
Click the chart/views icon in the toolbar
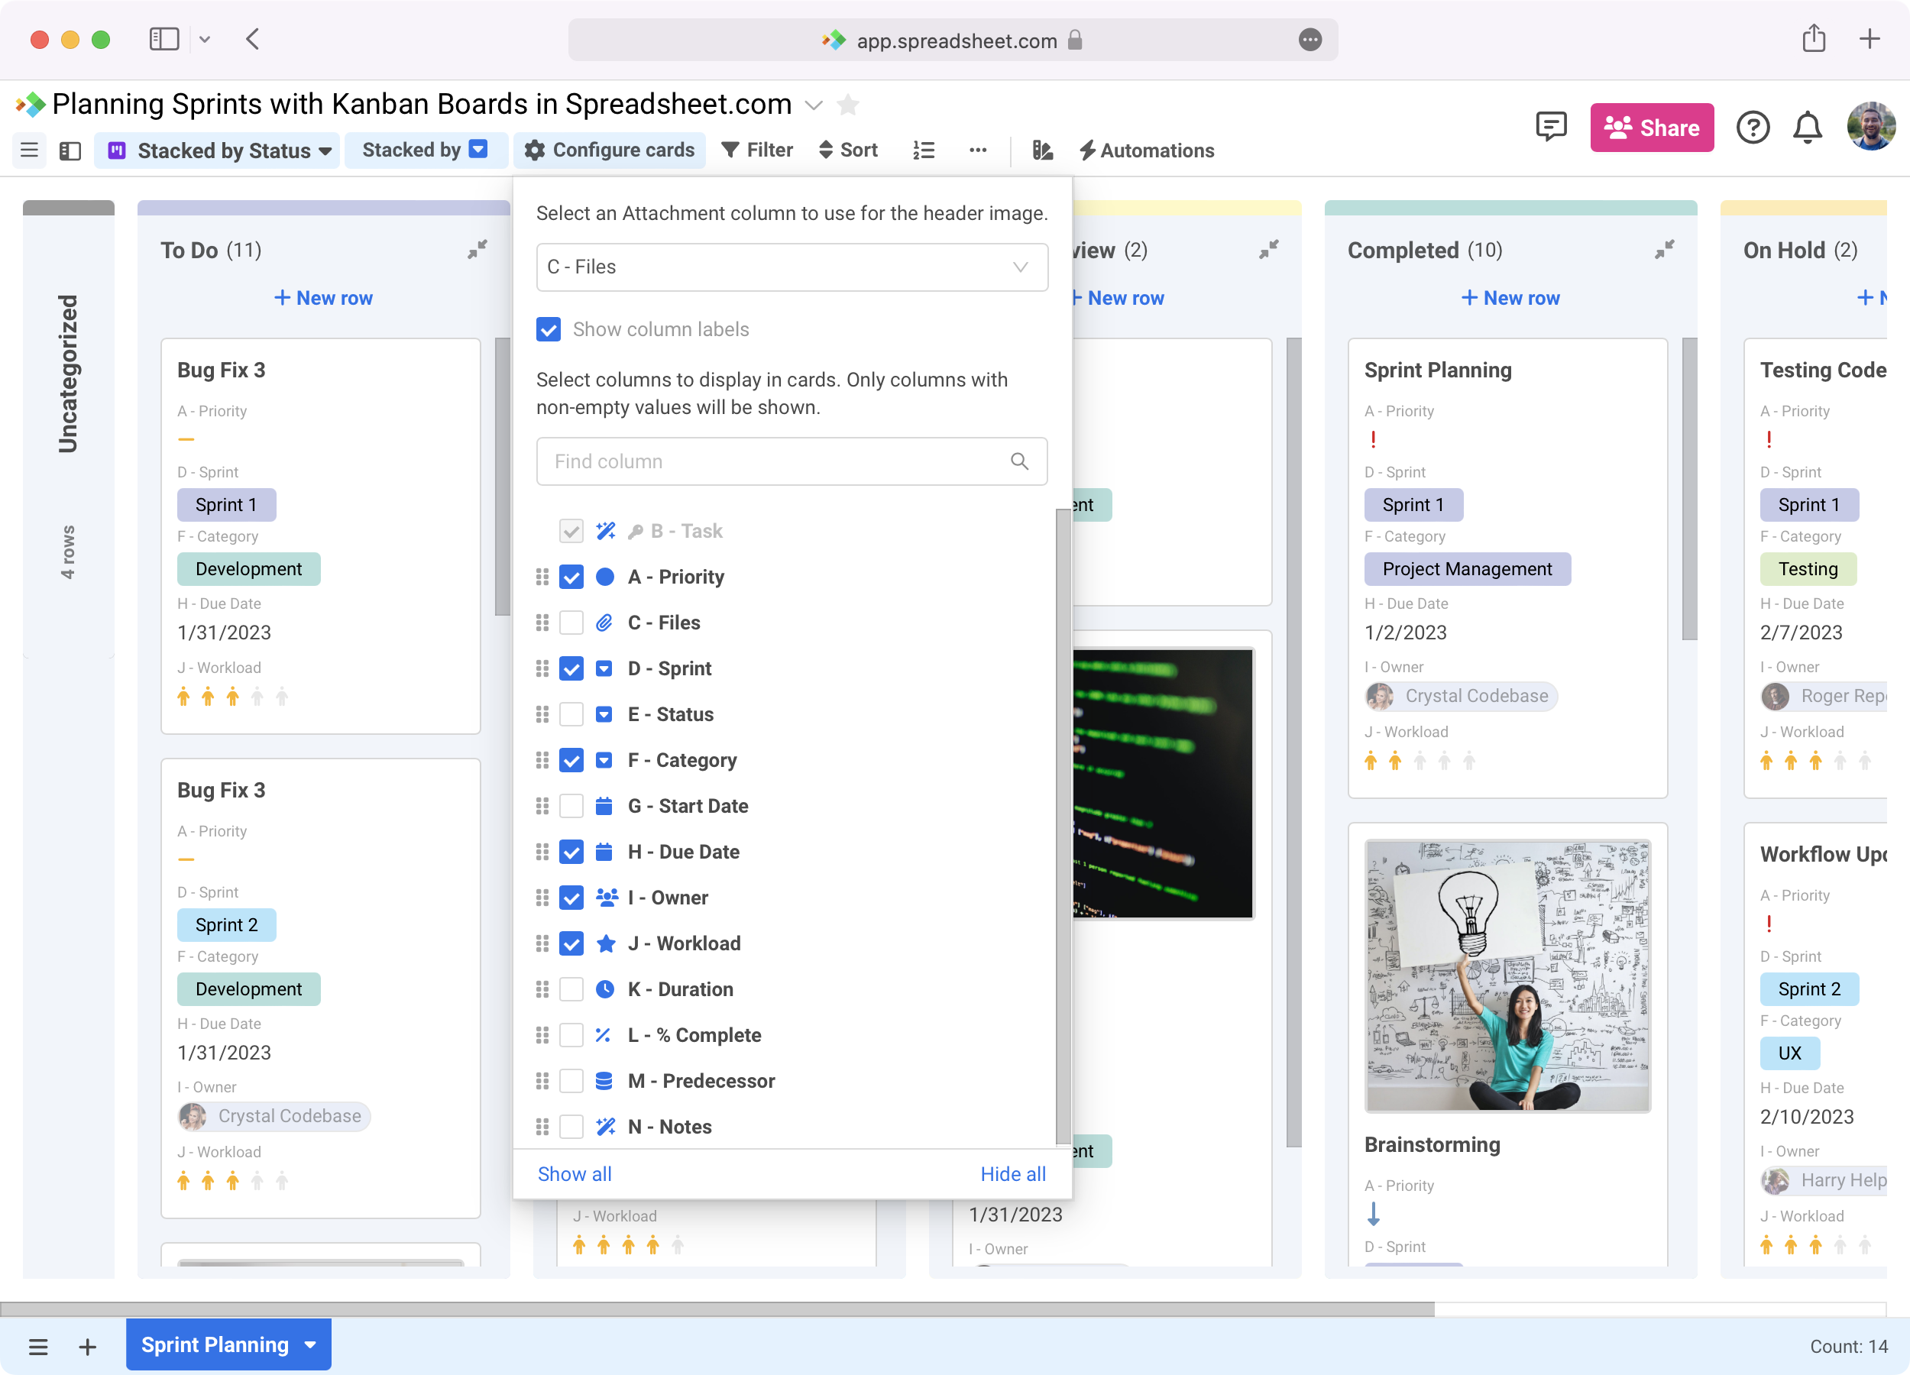coord(1043,150)
